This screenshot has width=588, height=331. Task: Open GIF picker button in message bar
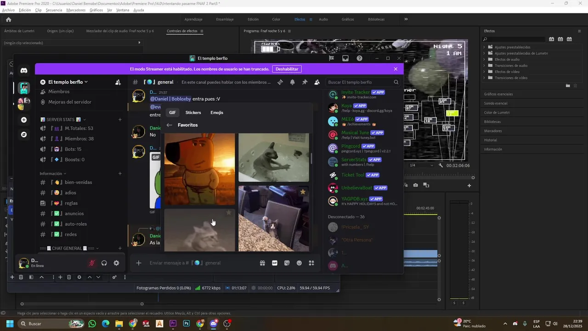click(x=275, y=263)
